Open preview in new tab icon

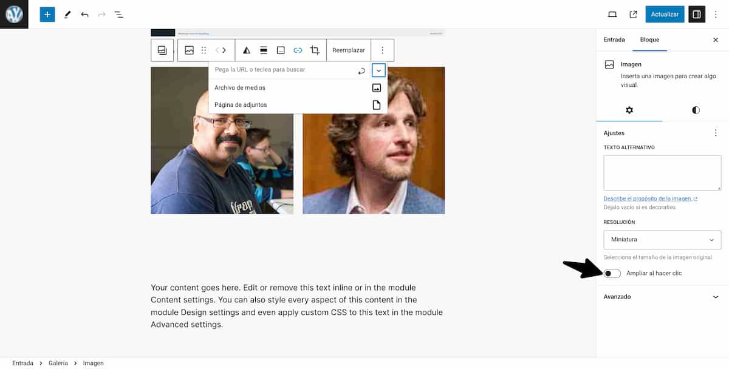(x=633, y=15)
